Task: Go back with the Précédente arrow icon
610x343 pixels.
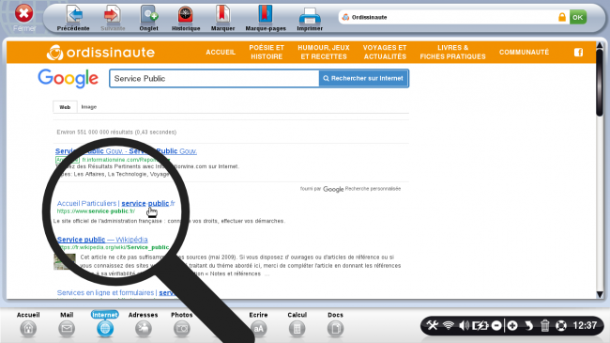Action: click(x=73, y=15)
